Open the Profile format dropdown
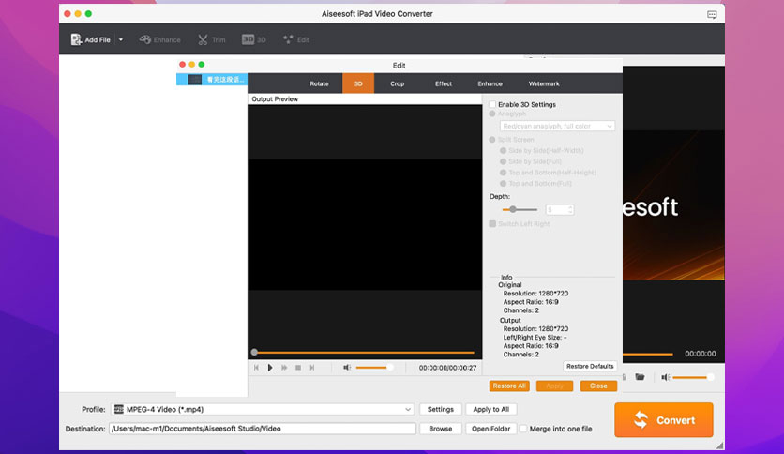The width and height of the screenshot is (784, 454). pos(263,410)
